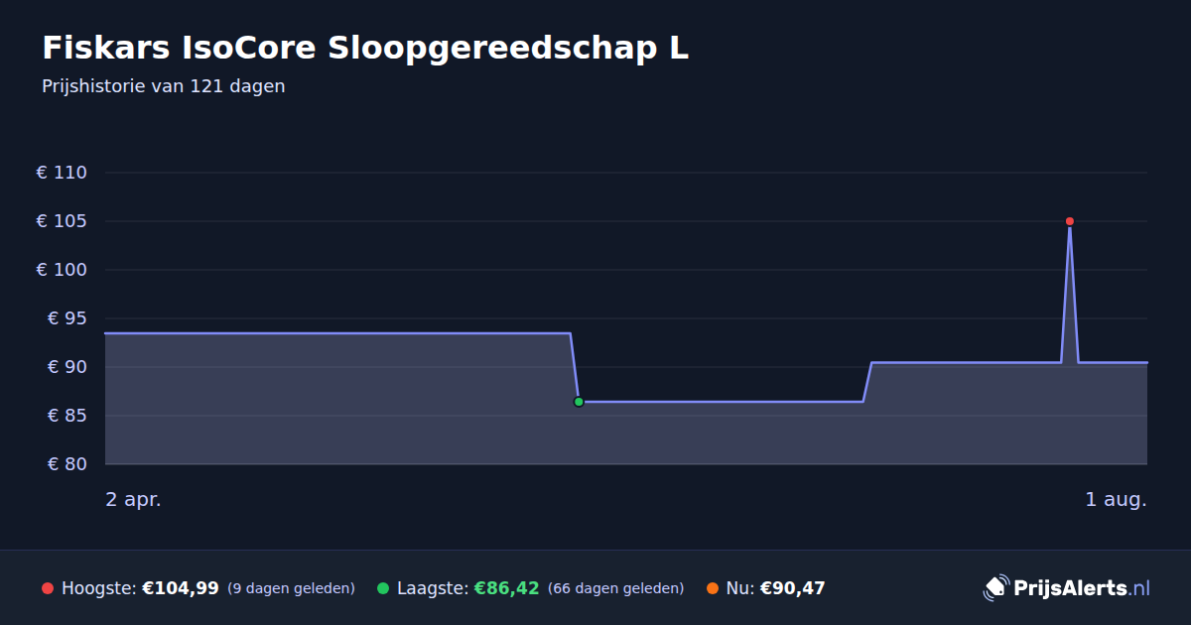Click the red Hoogste legend dot
Viewport: 1191px width, 625px height.
48,588
